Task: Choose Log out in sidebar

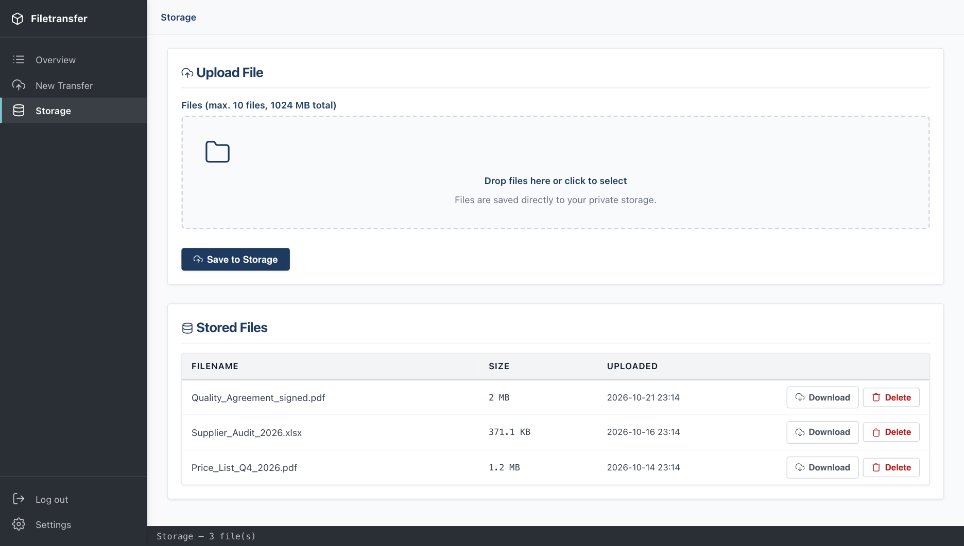Action: pyautogui.click(x=74, y=499)
